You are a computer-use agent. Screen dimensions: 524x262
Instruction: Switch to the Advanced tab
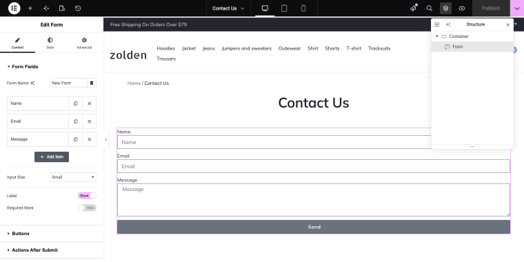tap(84, 43)
